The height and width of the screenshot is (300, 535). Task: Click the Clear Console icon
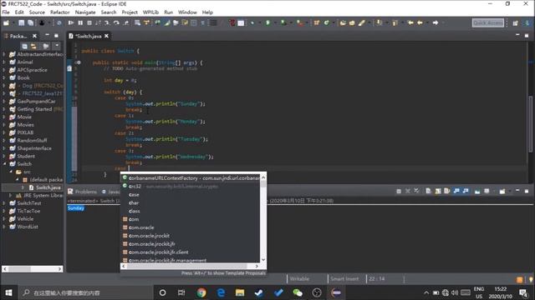(x=428, y=191)
